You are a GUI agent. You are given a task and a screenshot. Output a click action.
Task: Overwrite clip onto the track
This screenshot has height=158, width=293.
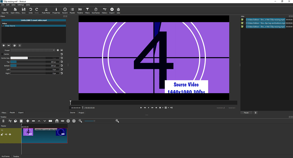(x=45, y=121)
